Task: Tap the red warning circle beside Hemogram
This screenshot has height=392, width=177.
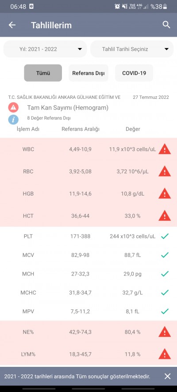Action: click(x=13, y=108)
